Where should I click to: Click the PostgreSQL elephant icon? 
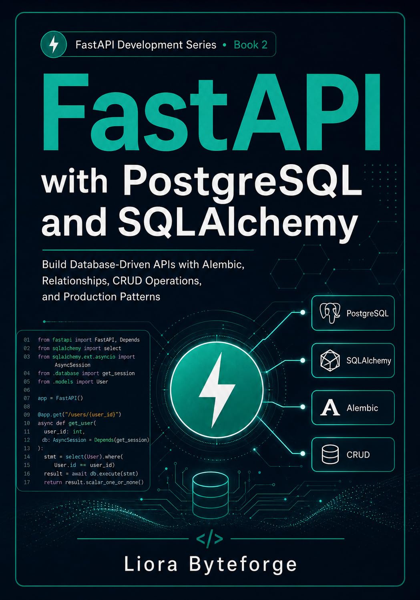tap(330, 313)
